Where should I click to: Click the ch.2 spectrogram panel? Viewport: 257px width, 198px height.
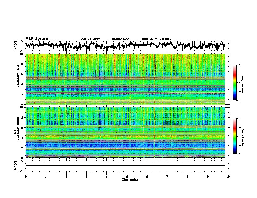coord(125,133)
